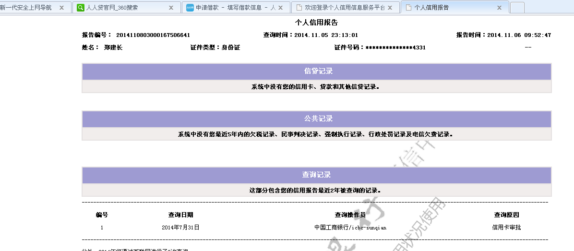Screen dimensions: 574x251
Task: Click the page icon on 欢迎登录 tab
Action: pos(299,8)
